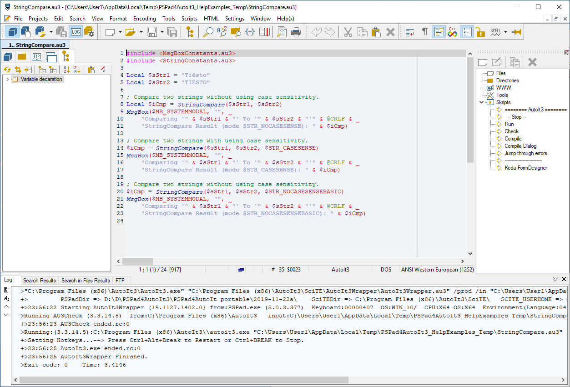Open the Find magnifier tool
The image size is (570, 387).
point(208,32)
